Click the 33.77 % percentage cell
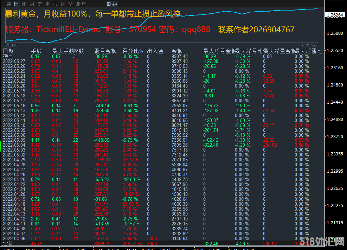Image resolution: width=347 pixels, height=250 pixels. click(x=131, y=160)
